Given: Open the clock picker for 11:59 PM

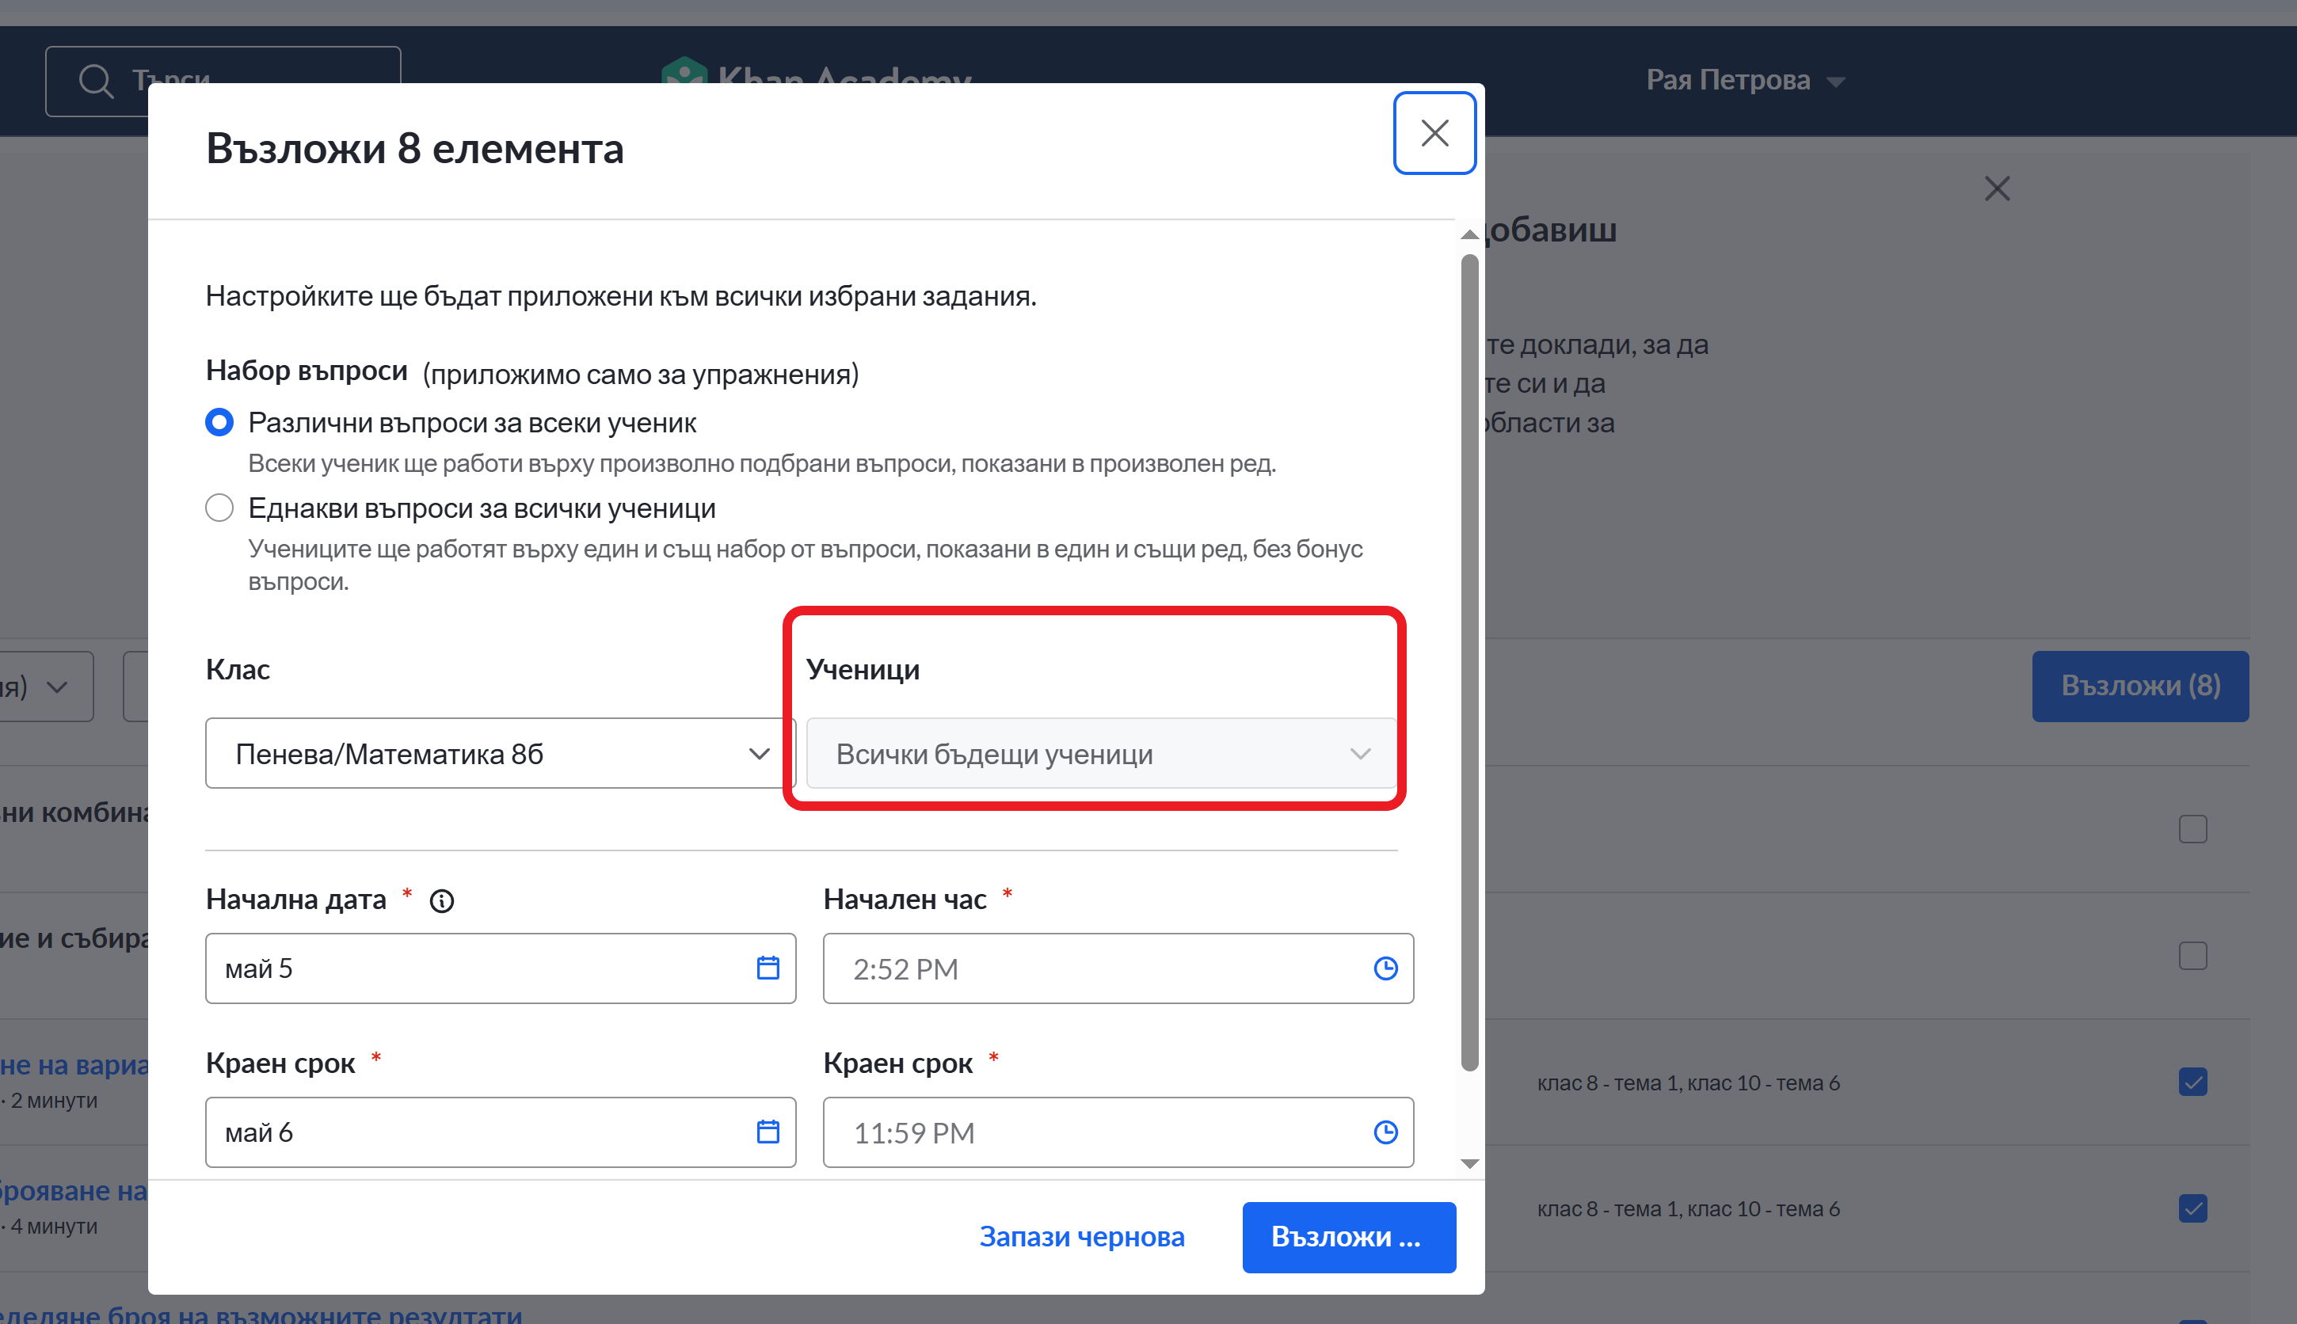Looking at the screenshot, I should [x=1385, y=1132].
